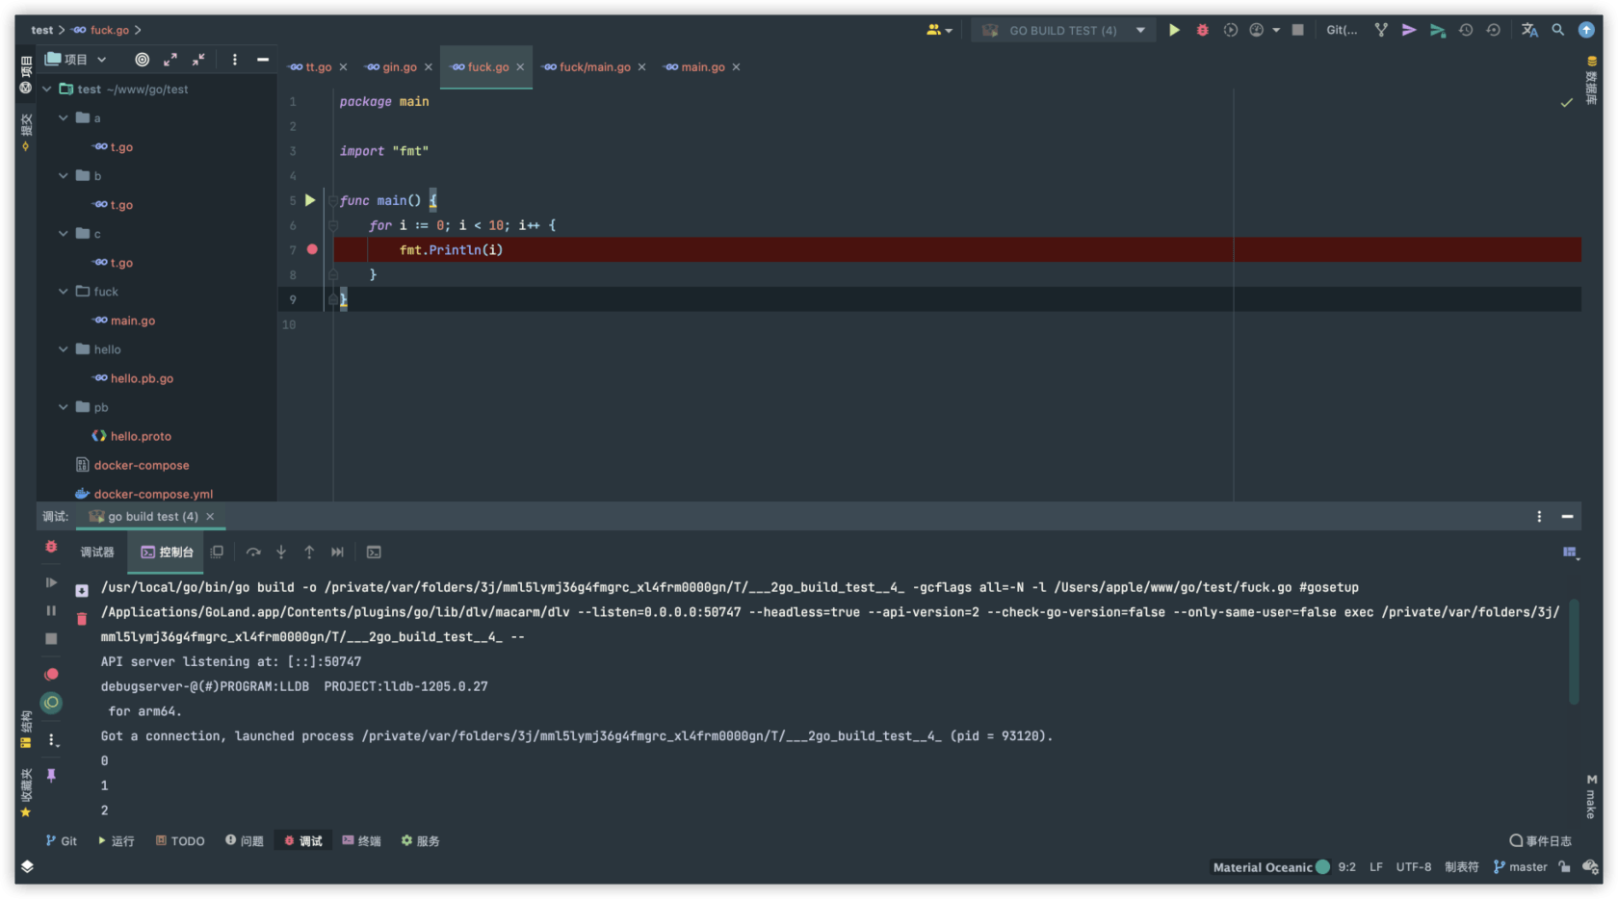
Task: Expand all in the Project panel
Action: 170,60
